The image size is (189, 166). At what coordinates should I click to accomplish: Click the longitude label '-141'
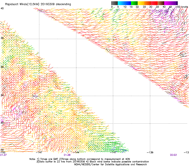(113, 152)
